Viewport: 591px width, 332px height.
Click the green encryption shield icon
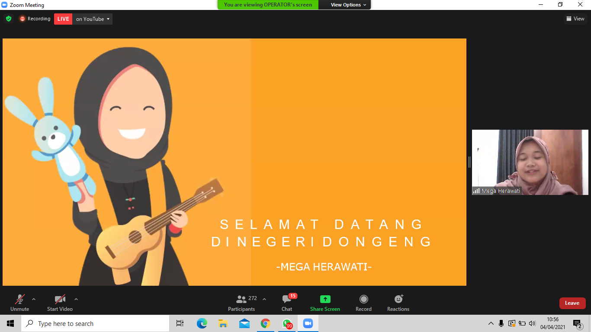(x=8, y=19)
